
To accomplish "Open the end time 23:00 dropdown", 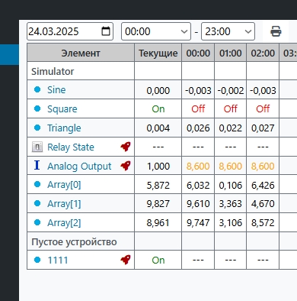I will pyautogui.click(x=228, y=31).
